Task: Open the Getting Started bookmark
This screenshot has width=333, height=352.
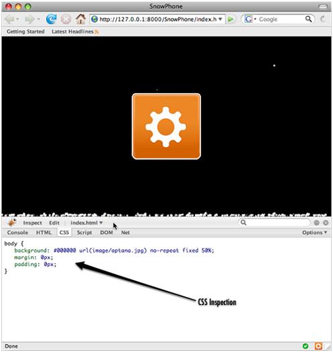Action: coord(25,32)
